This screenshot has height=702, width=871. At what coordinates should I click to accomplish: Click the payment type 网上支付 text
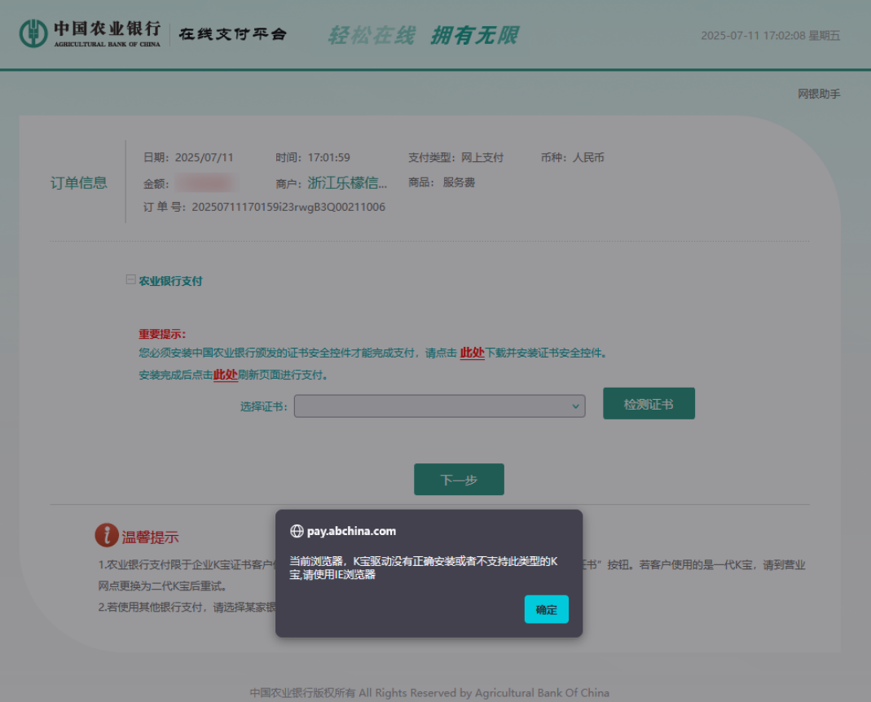coord(482,158)
